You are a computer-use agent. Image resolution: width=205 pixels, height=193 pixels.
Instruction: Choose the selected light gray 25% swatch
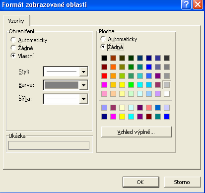tap(167, 85)
